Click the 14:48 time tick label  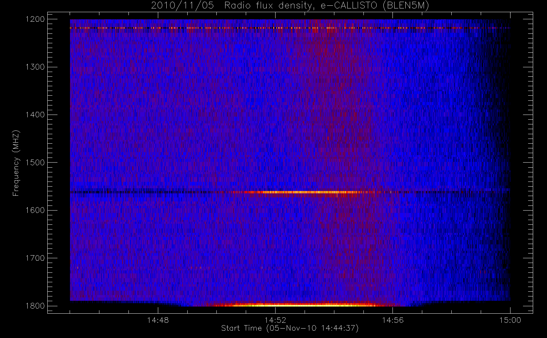coord(158,320)
